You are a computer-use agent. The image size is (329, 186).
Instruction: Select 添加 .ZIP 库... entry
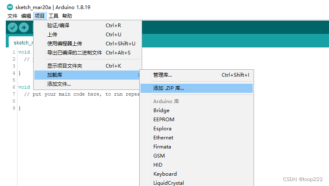tap(196, 88)
